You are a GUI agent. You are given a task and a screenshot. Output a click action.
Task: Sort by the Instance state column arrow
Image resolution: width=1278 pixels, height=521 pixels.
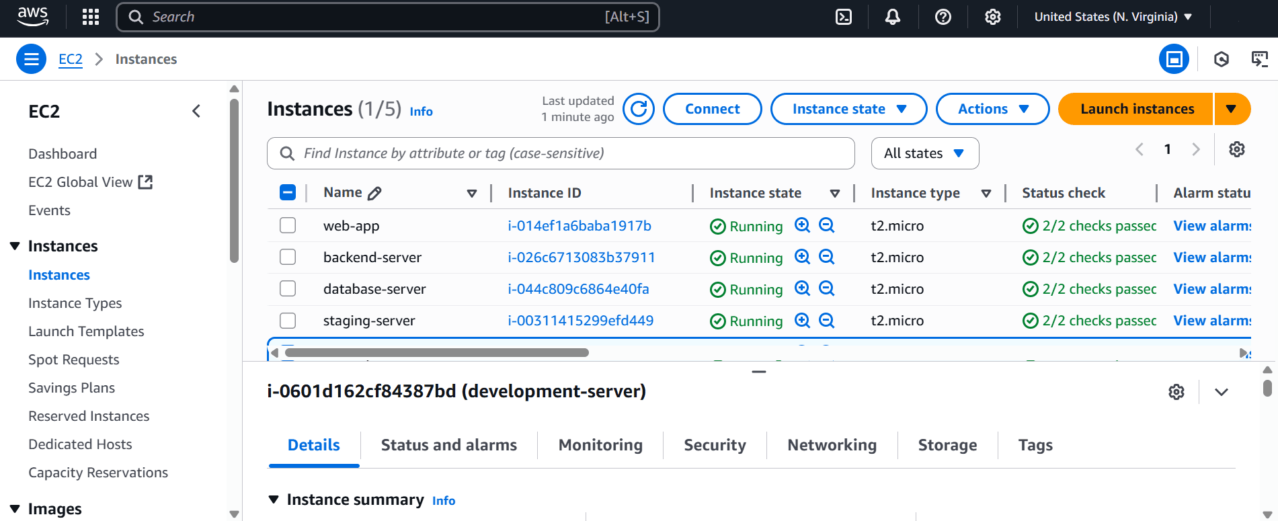pos(835,194)
